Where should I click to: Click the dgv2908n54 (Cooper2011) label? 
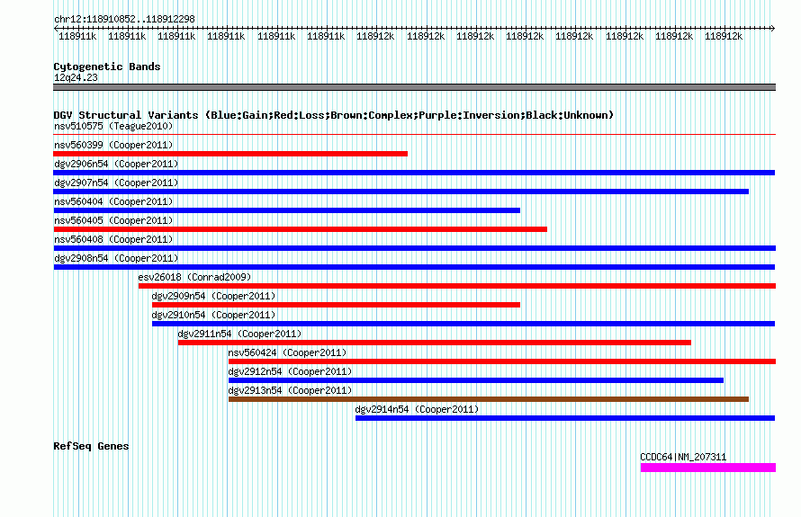click(x=116, y=258)
